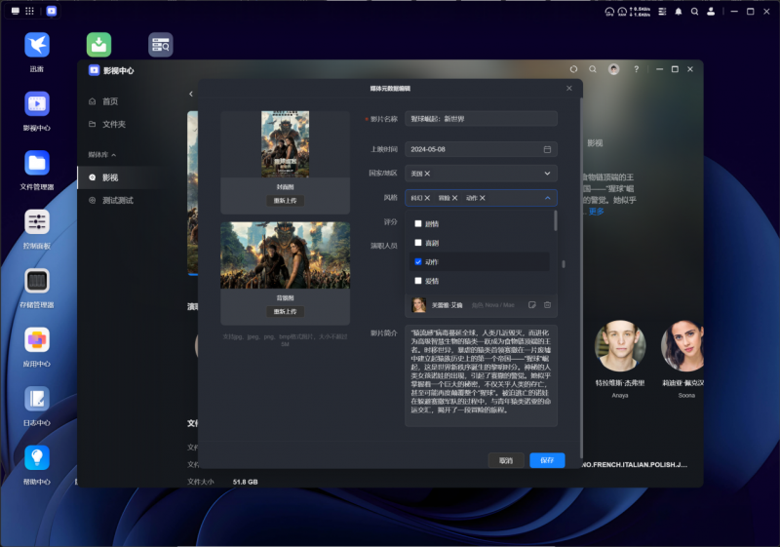Image resolution: width=780 pixels, height=547 pixels.
Task: Tick the genre checkbox listed above 喜剧
Action: click(x=418, y=224)
